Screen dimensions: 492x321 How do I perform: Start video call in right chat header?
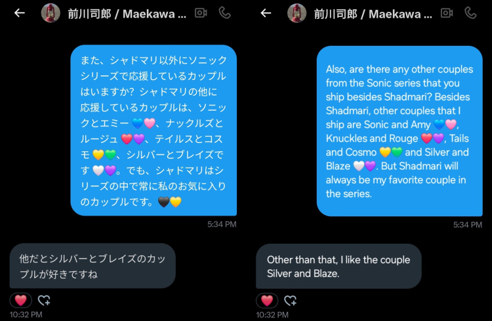(x=447, y=13)
